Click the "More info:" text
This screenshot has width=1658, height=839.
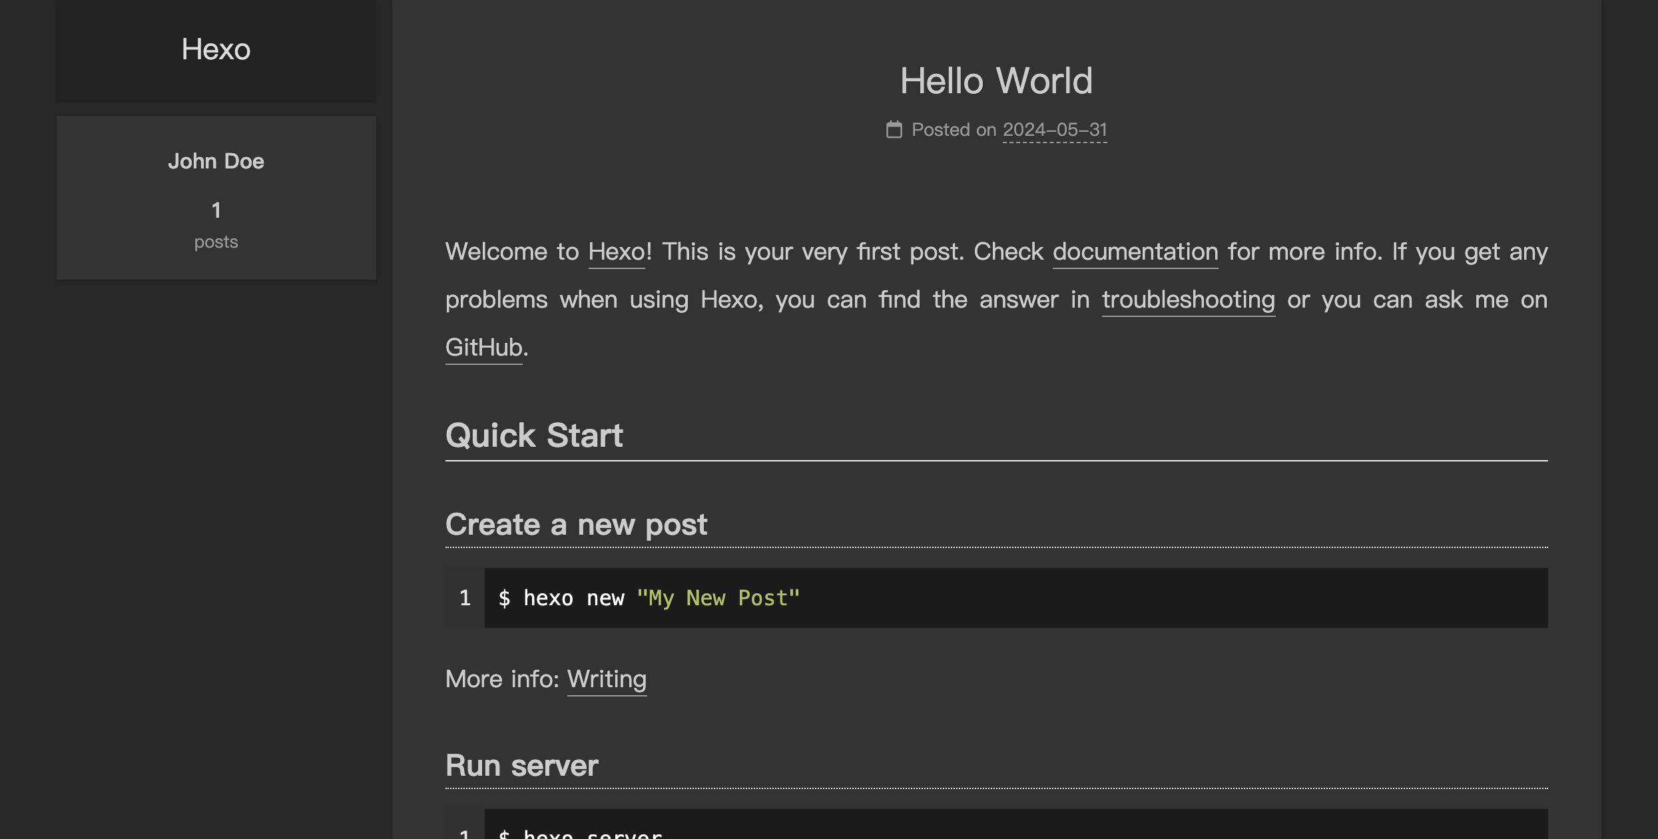502,679
